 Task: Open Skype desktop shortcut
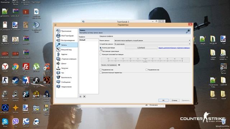[x=5, y=123]
